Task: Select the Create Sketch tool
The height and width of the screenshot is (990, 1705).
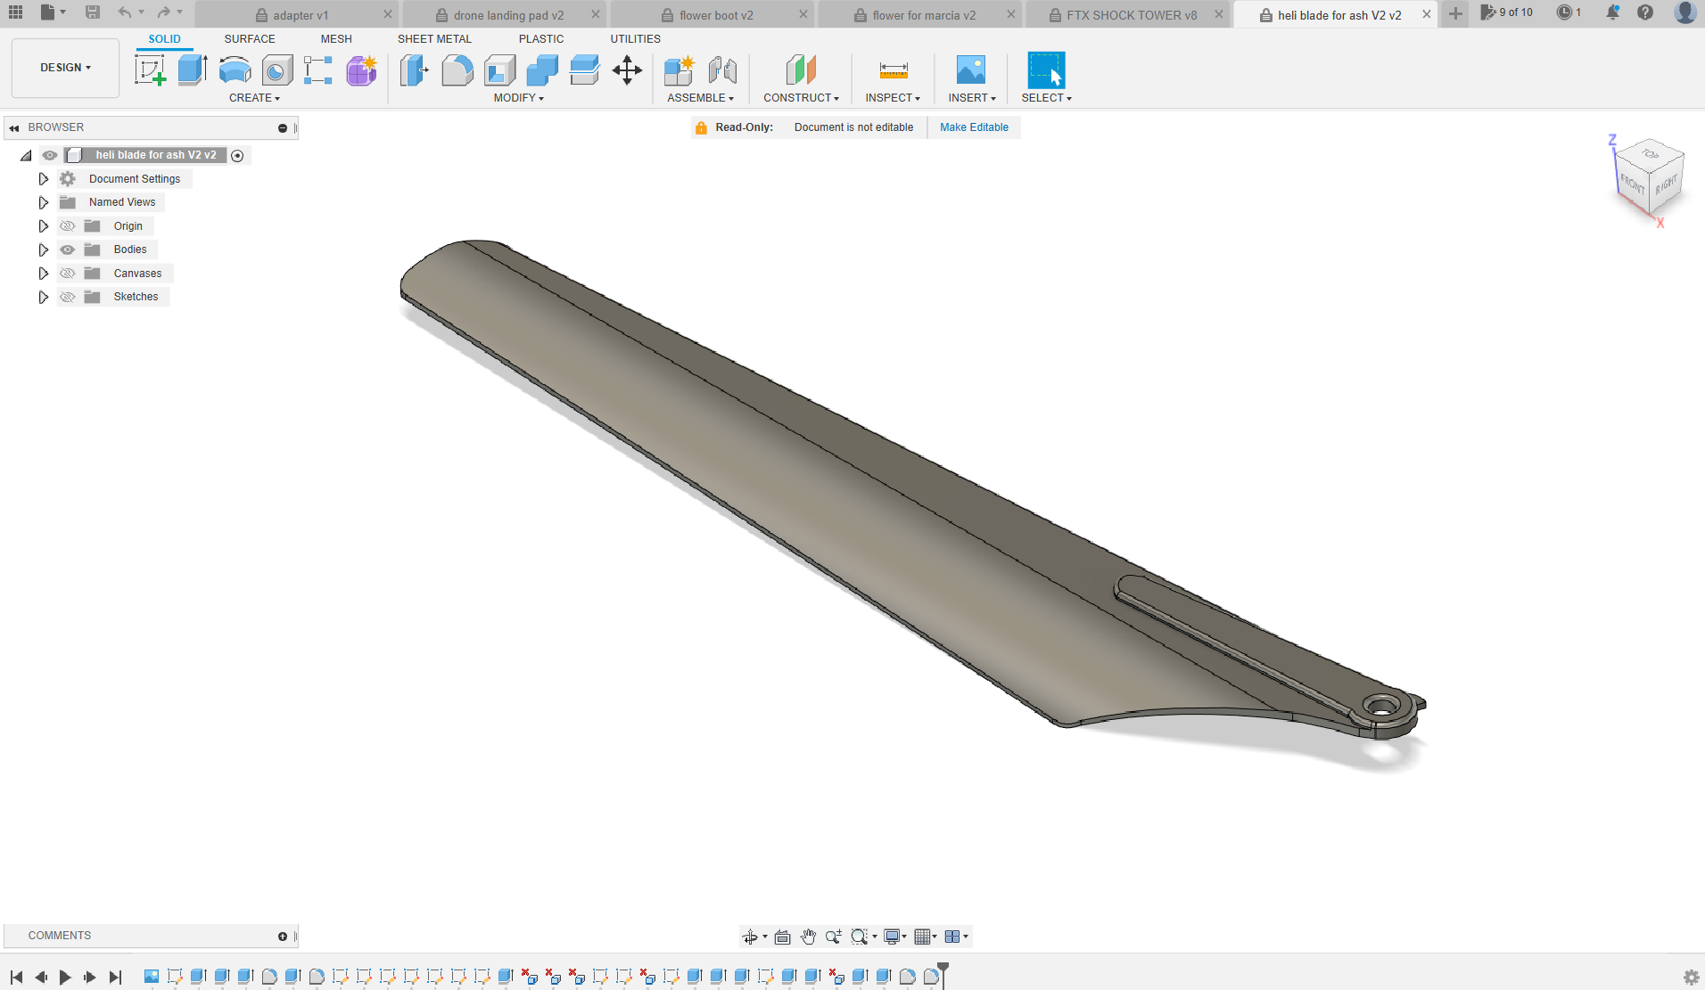Action: click(x=150, y=70)
